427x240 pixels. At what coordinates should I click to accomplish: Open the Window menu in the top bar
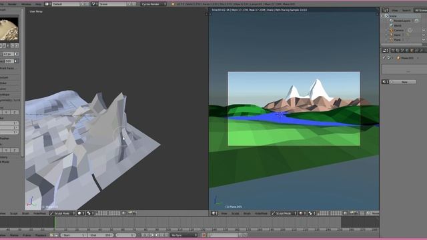tap(26, 4)
